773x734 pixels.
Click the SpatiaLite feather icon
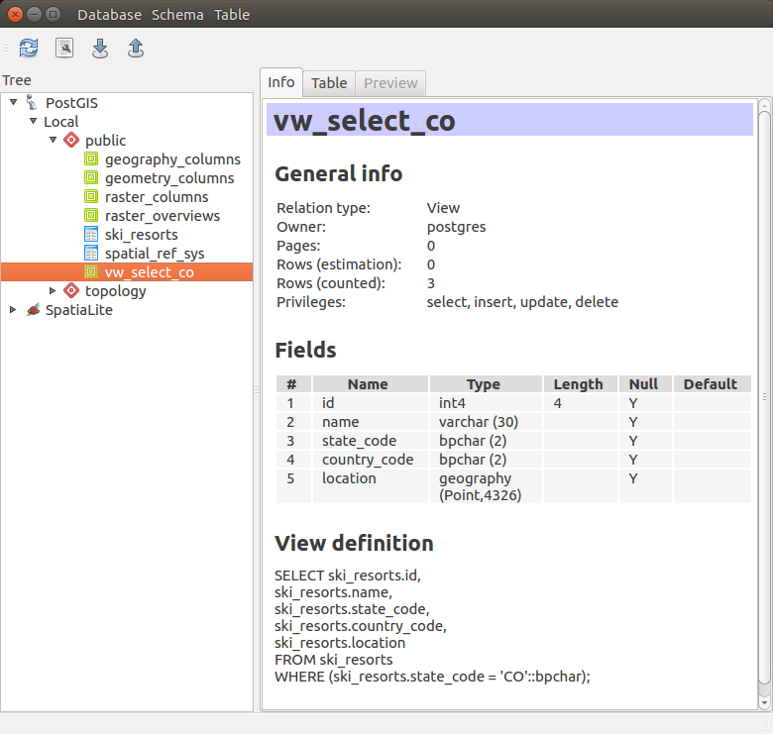coord(33,310)
